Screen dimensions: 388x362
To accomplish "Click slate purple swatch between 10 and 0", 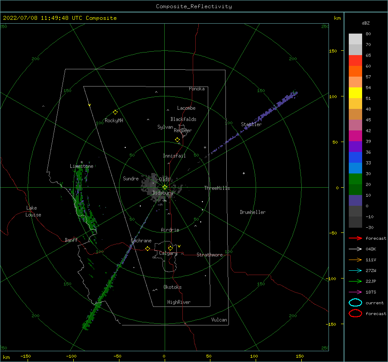I will (355, 201).
